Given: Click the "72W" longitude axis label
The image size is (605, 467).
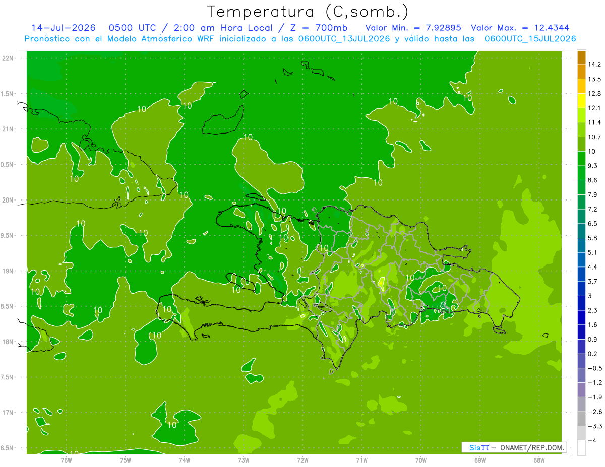Looking at the screenshot, I should coord(302,460).
